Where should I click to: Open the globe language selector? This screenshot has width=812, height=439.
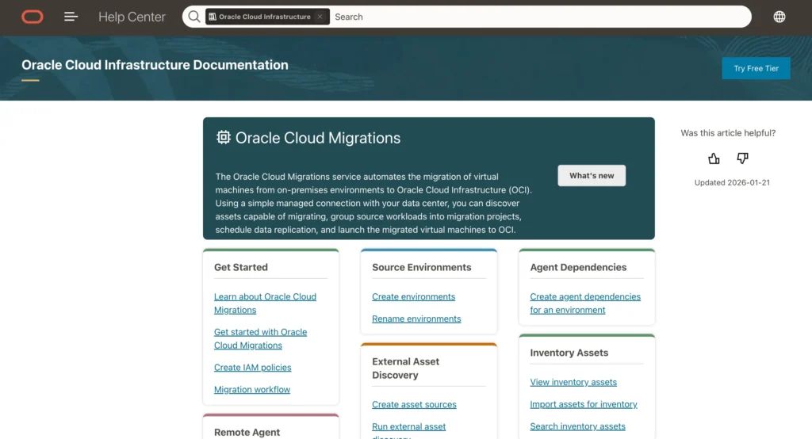[779, 17]
